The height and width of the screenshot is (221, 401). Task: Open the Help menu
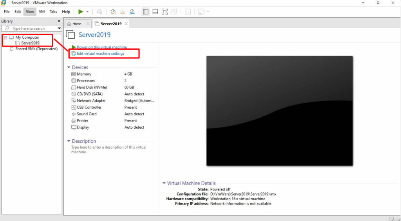tap(66, 12)
